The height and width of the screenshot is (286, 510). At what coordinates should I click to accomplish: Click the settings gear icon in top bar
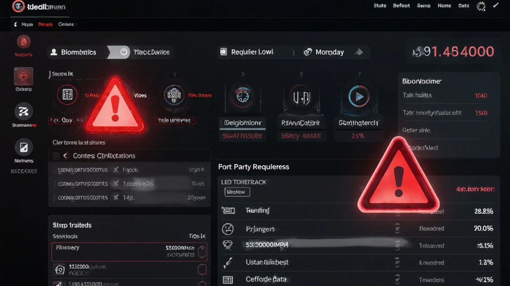[x=481, y=6]
